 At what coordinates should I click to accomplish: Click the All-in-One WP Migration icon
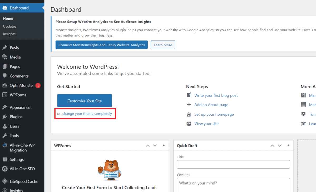(x=5, y=145)
